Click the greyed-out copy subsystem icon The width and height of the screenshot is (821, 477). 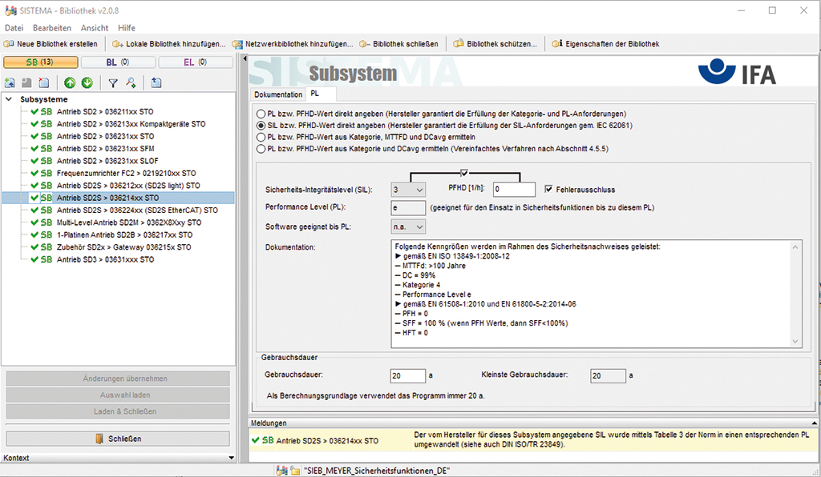click(x=26, y=82)
